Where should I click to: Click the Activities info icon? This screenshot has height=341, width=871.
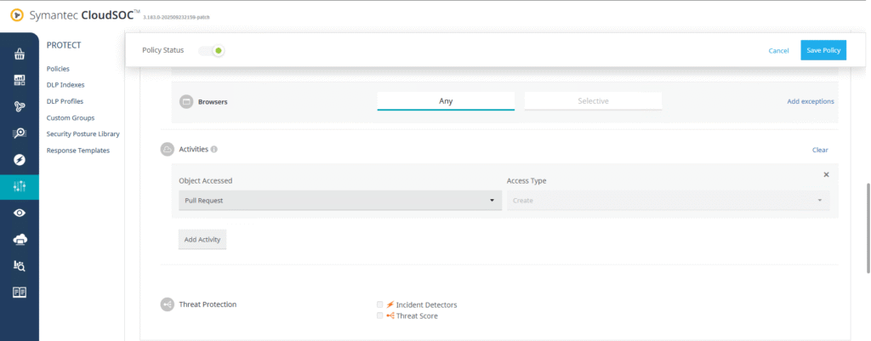pyautogui.click(x=213, y=150)
